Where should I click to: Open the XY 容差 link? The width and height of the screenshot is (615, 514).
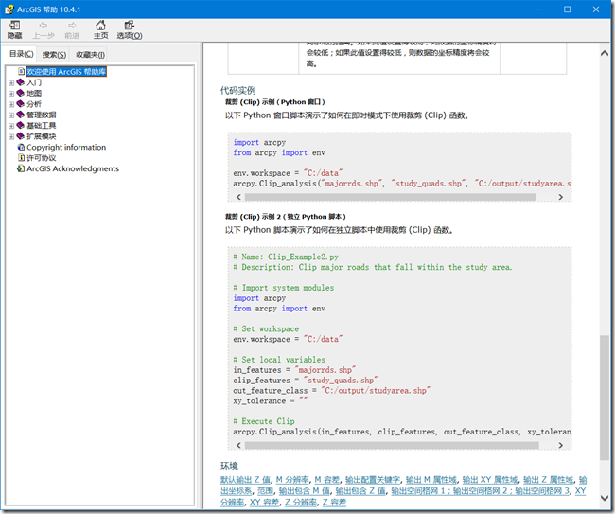tap(264, 502)
